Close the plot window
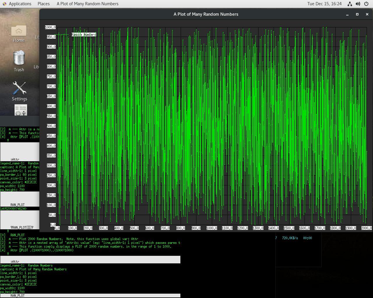Image resolution: width=373 pixels, height=298 pixels. pyautogui.click(x=367, y=14)
